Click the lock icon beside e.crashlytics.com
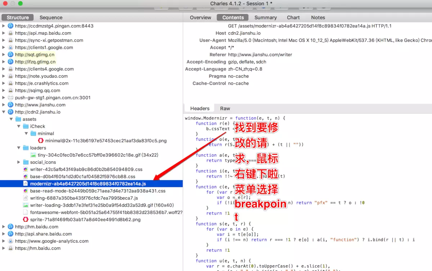Screen dimensions: 432x271 pos(10,83)
